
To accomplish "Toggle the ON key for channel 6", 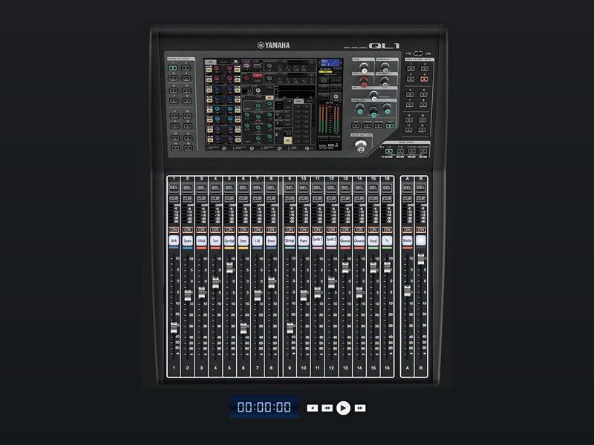I will (244, 230).
